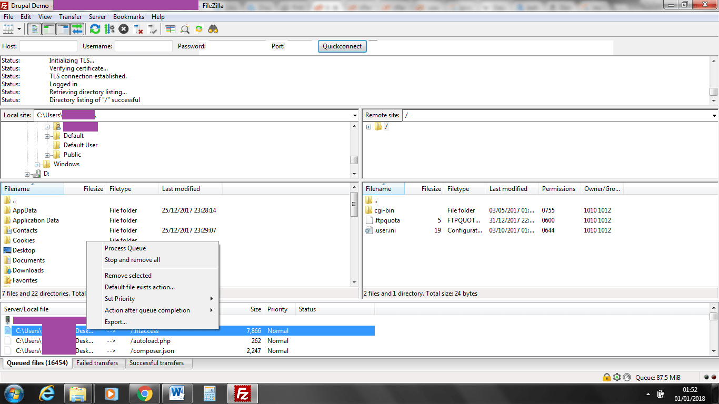Image resolution: width=719 pixels, height=404 pixels.
Task: Click the Disconnect from server icon
Action: pyautogui.click(x=138, y=29)
